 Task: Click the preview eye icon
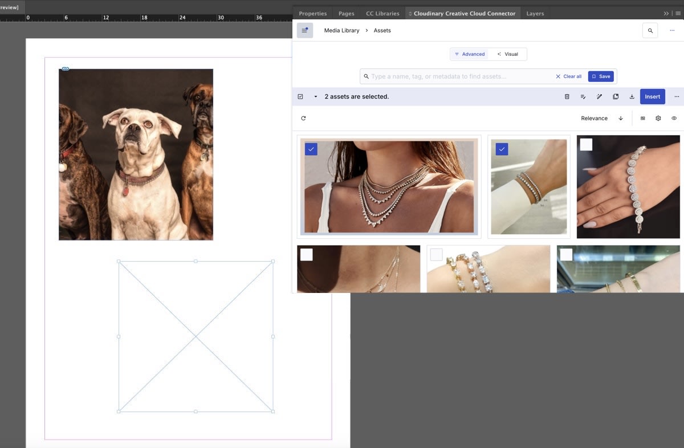[x=674, y=118]
